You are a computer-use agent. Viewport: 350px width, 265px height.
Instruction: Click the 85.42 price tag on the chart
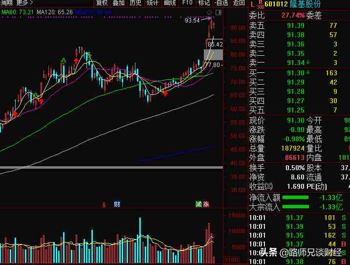[215, 44]
